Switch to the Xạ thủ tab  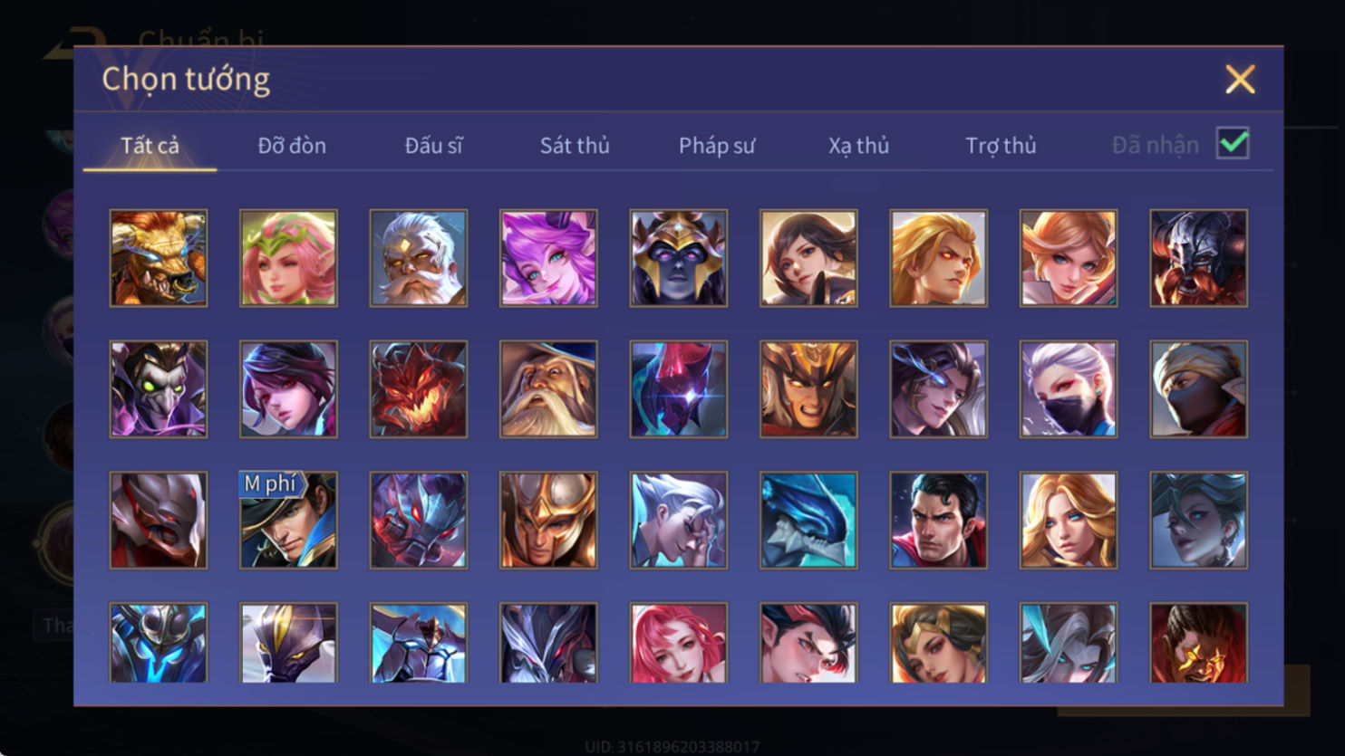coord(858,145)
